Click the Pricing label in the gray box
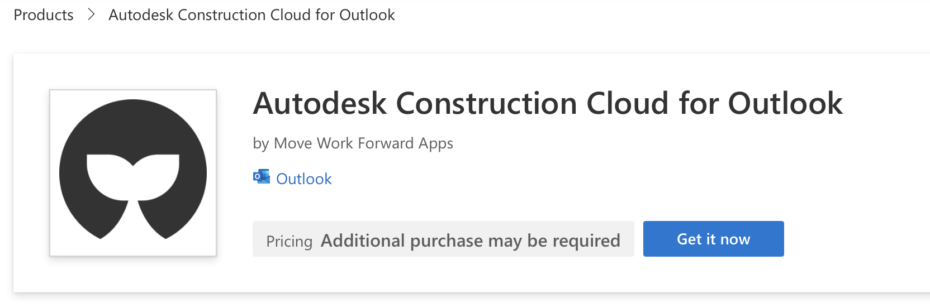The height and width of the screenshot is (308, 930). click(x=289, y=241)
